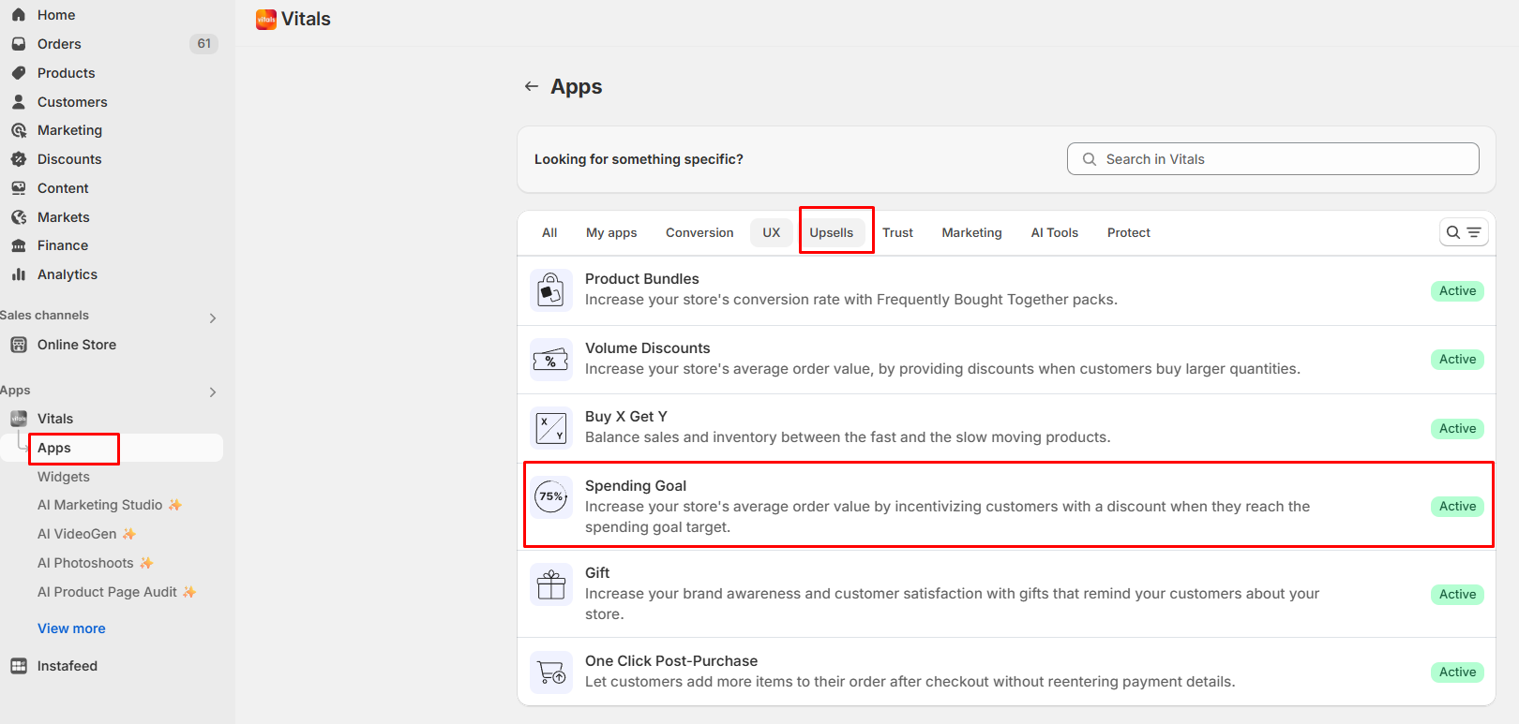Viewport: 1519px width, 724px height.
Task: Click the Finance bank icon
Action: [x=19, y=245]
